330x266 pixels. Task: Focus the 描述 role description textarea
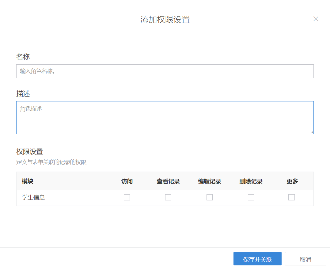click(x=165, y=118)
